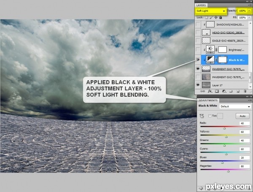Viewport: 253px width, 192px height.
Task: Select the on-image targeted adjustment hand tool
Action: tap(202, 116)
